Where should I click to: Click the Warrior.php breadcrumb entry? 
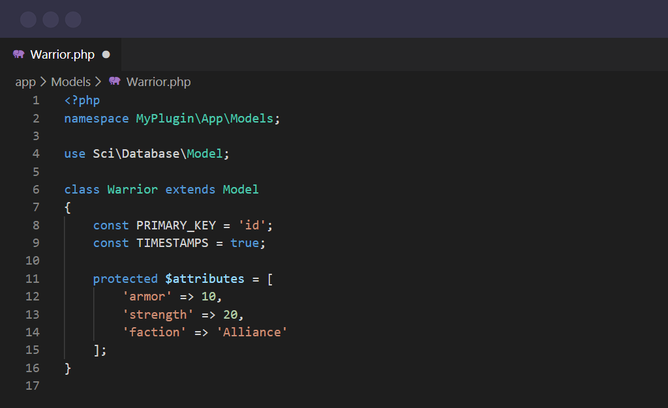pos(159,81)
